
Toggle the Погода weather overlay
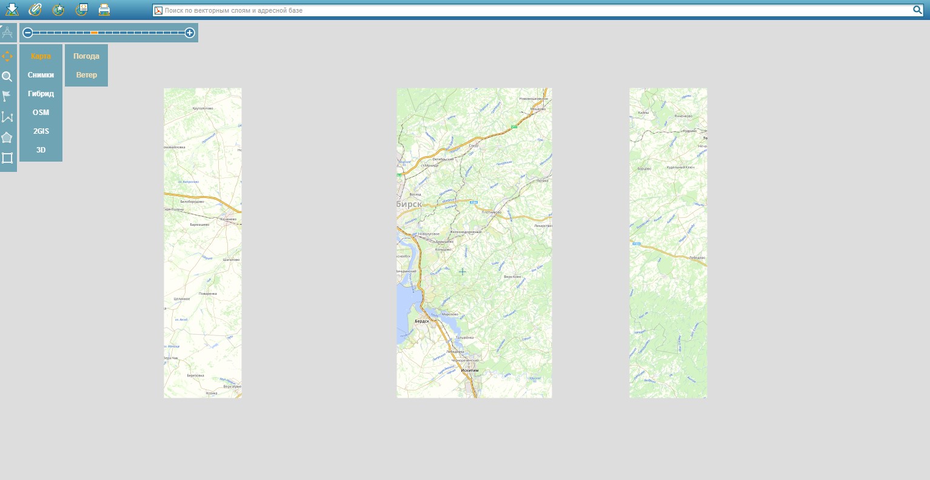(86, 56)
